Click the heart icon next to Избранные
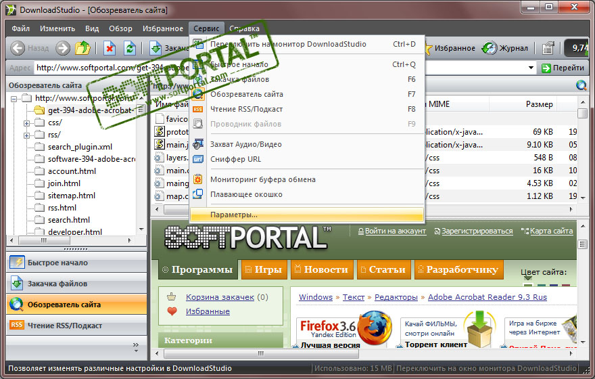Viewport: 595px width, 379px height. (x=172, y=311)
